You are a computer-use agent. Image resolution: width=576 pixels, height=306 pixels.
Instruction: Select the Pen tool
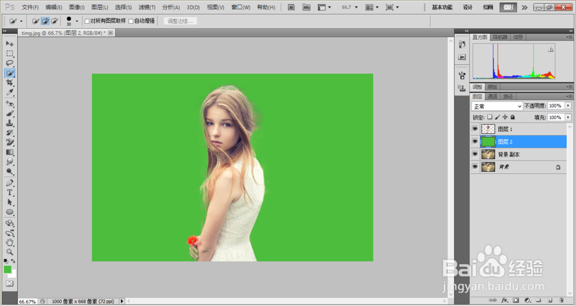(10, 183)
